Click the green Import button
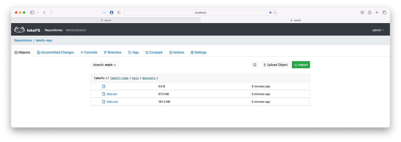 click(x=301, y=65)
